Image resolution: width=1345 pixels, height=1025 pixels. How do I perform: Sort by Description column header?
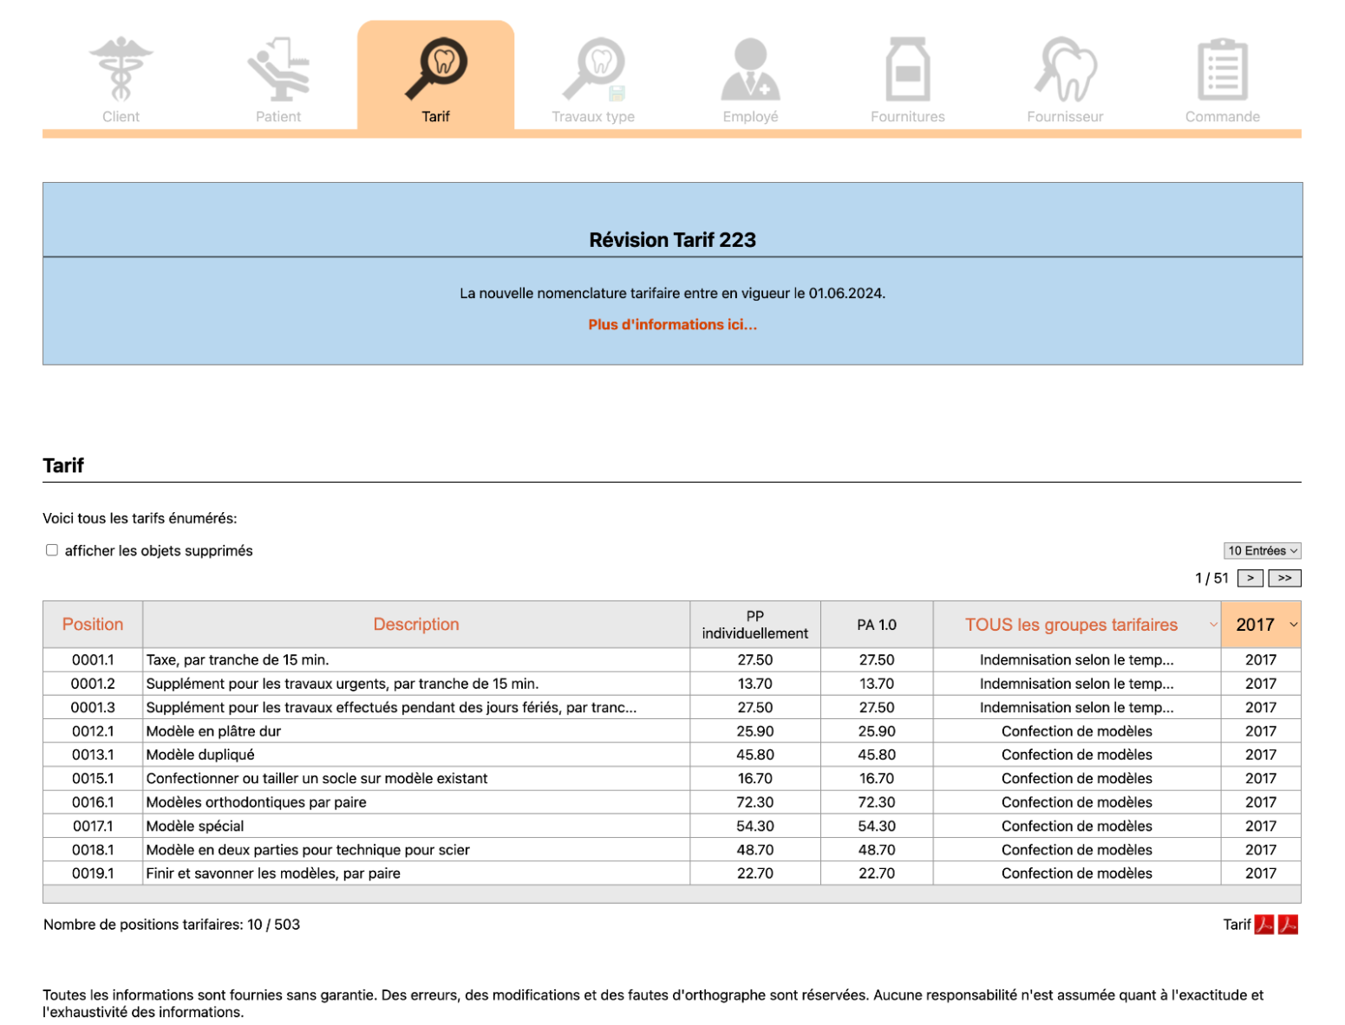[x=416, y=625]
